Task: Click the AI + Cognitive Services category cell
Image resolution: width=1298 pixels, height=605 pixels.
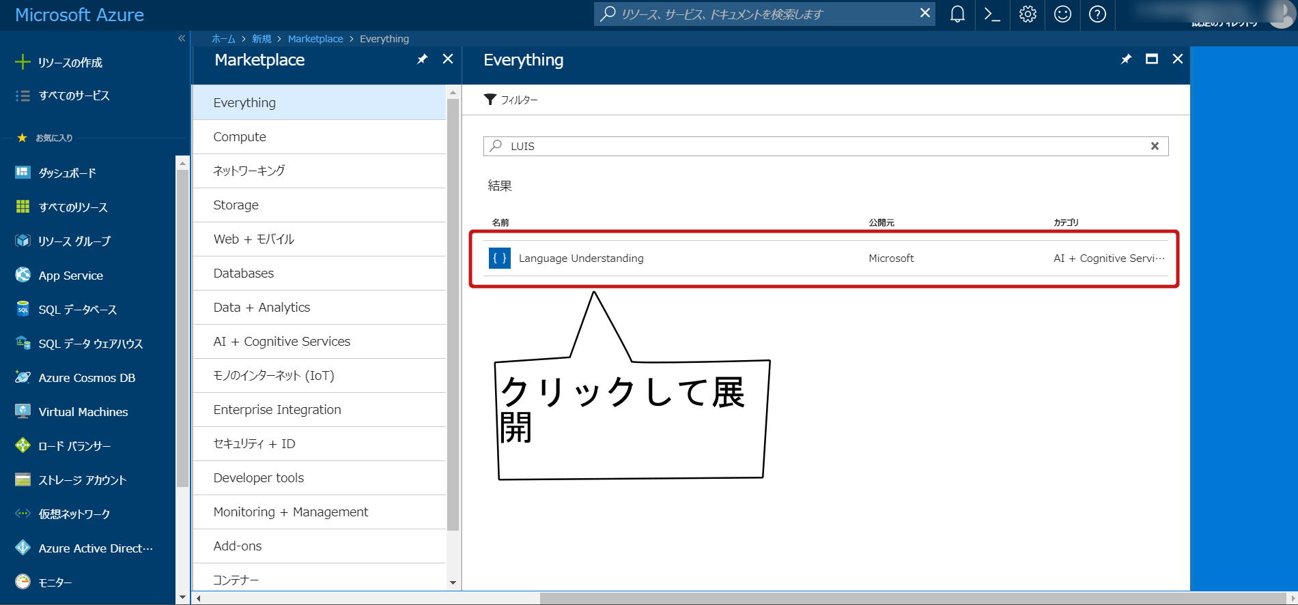Action: (1109, 259)
